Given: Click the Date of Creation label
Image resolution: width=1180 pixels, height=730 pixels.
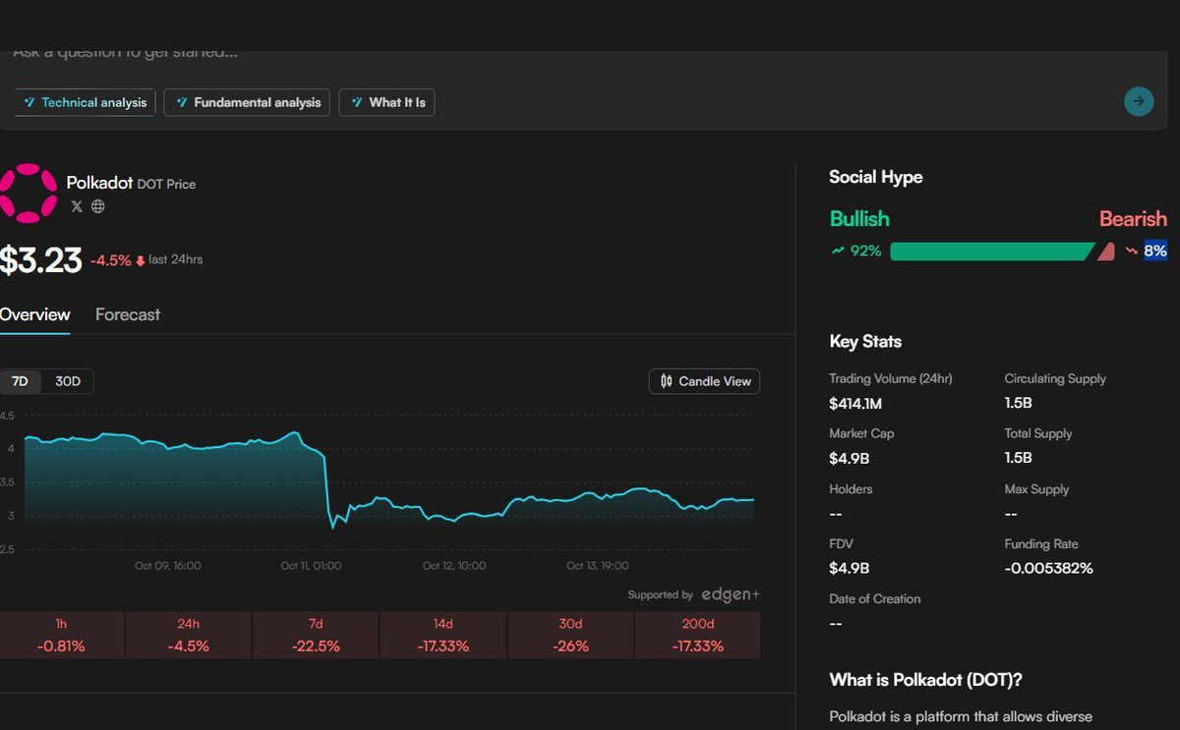Looking at the screenshot, I should 875,598.
